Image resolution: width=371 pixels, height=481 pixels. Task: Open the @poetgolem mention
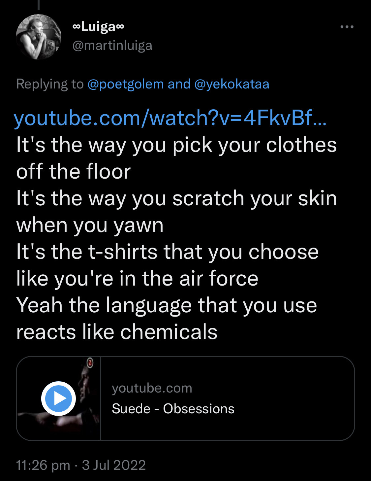click(x=126, y=84)
